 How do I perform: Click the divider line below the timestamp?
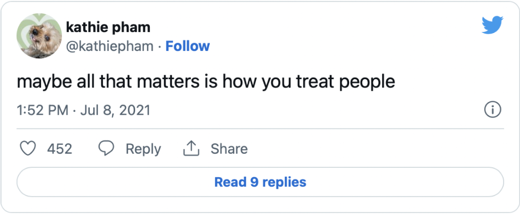260,128
